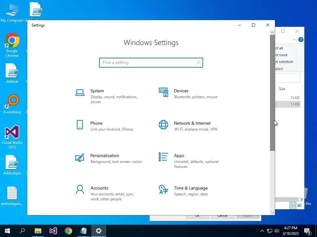The height and width of the screenshot is (237, 317).
Task: Open the Network & Internet globe icon
Action: (x=163, y=125)
